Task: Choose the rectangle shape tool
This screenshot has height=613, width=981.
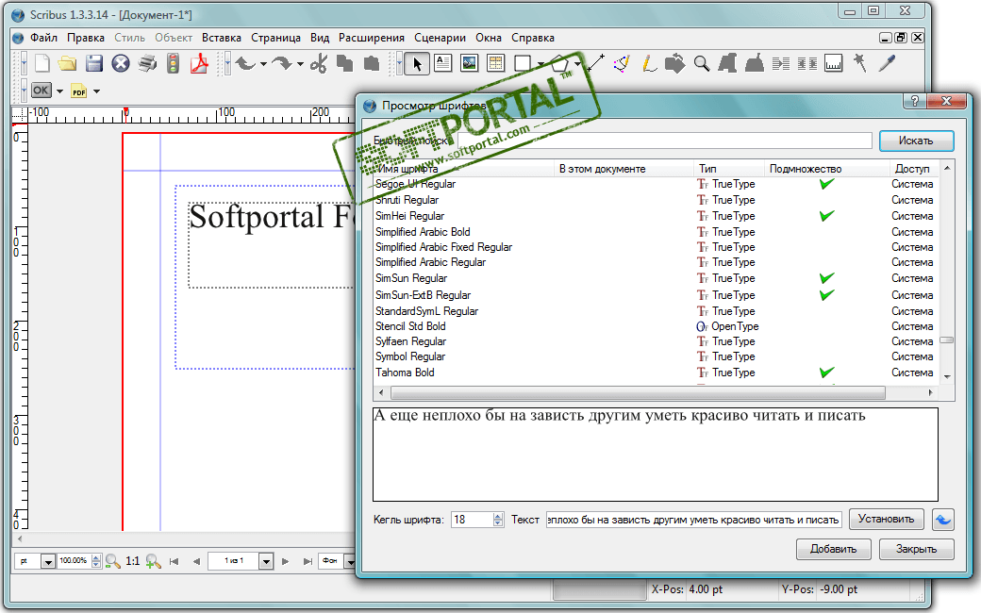Action: tap(523, 63)
